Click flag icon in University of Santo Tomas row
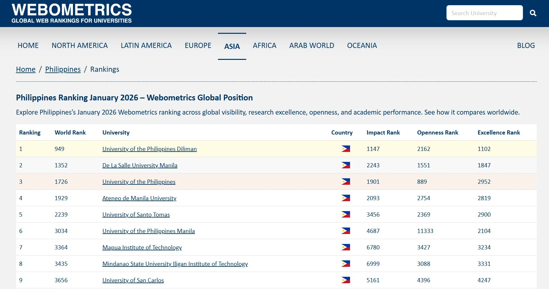 pos(346,214)
